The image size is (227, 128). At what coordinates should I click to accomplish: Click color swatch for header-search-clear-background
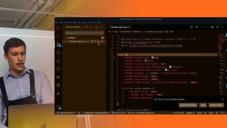click(x=170, y=67)
